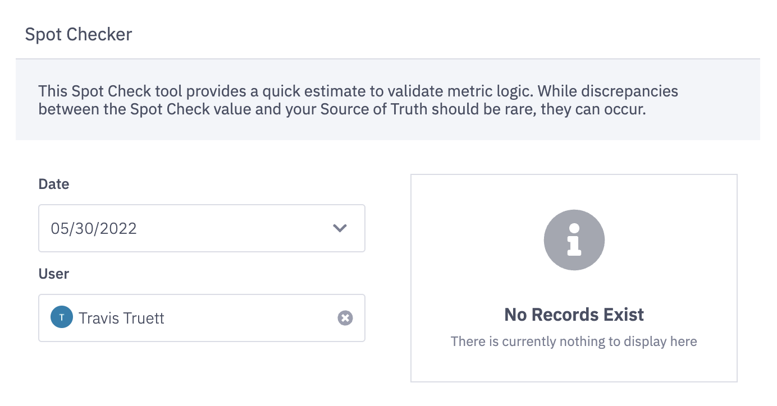The image size is (777, 406).
Task: Click the Travis Truett name text
Action: tap(121, 318)
